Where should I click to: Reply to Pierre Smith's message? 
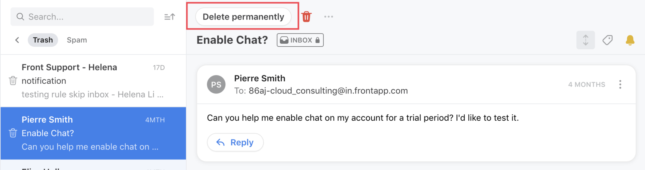coord(235,142)
